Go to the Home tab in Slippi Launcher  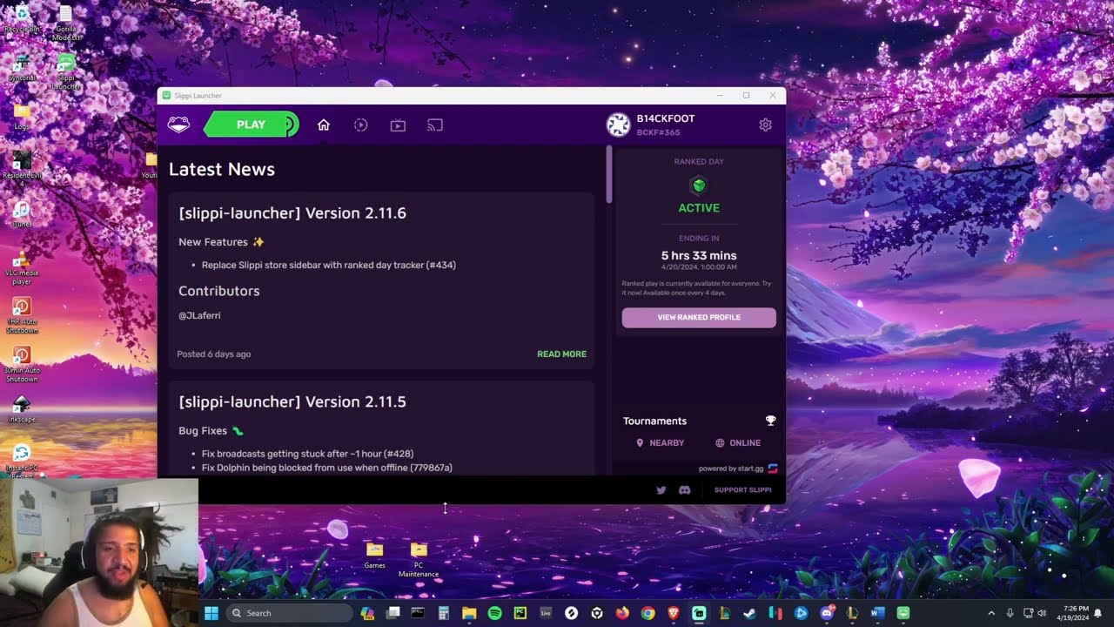point(324,125)
